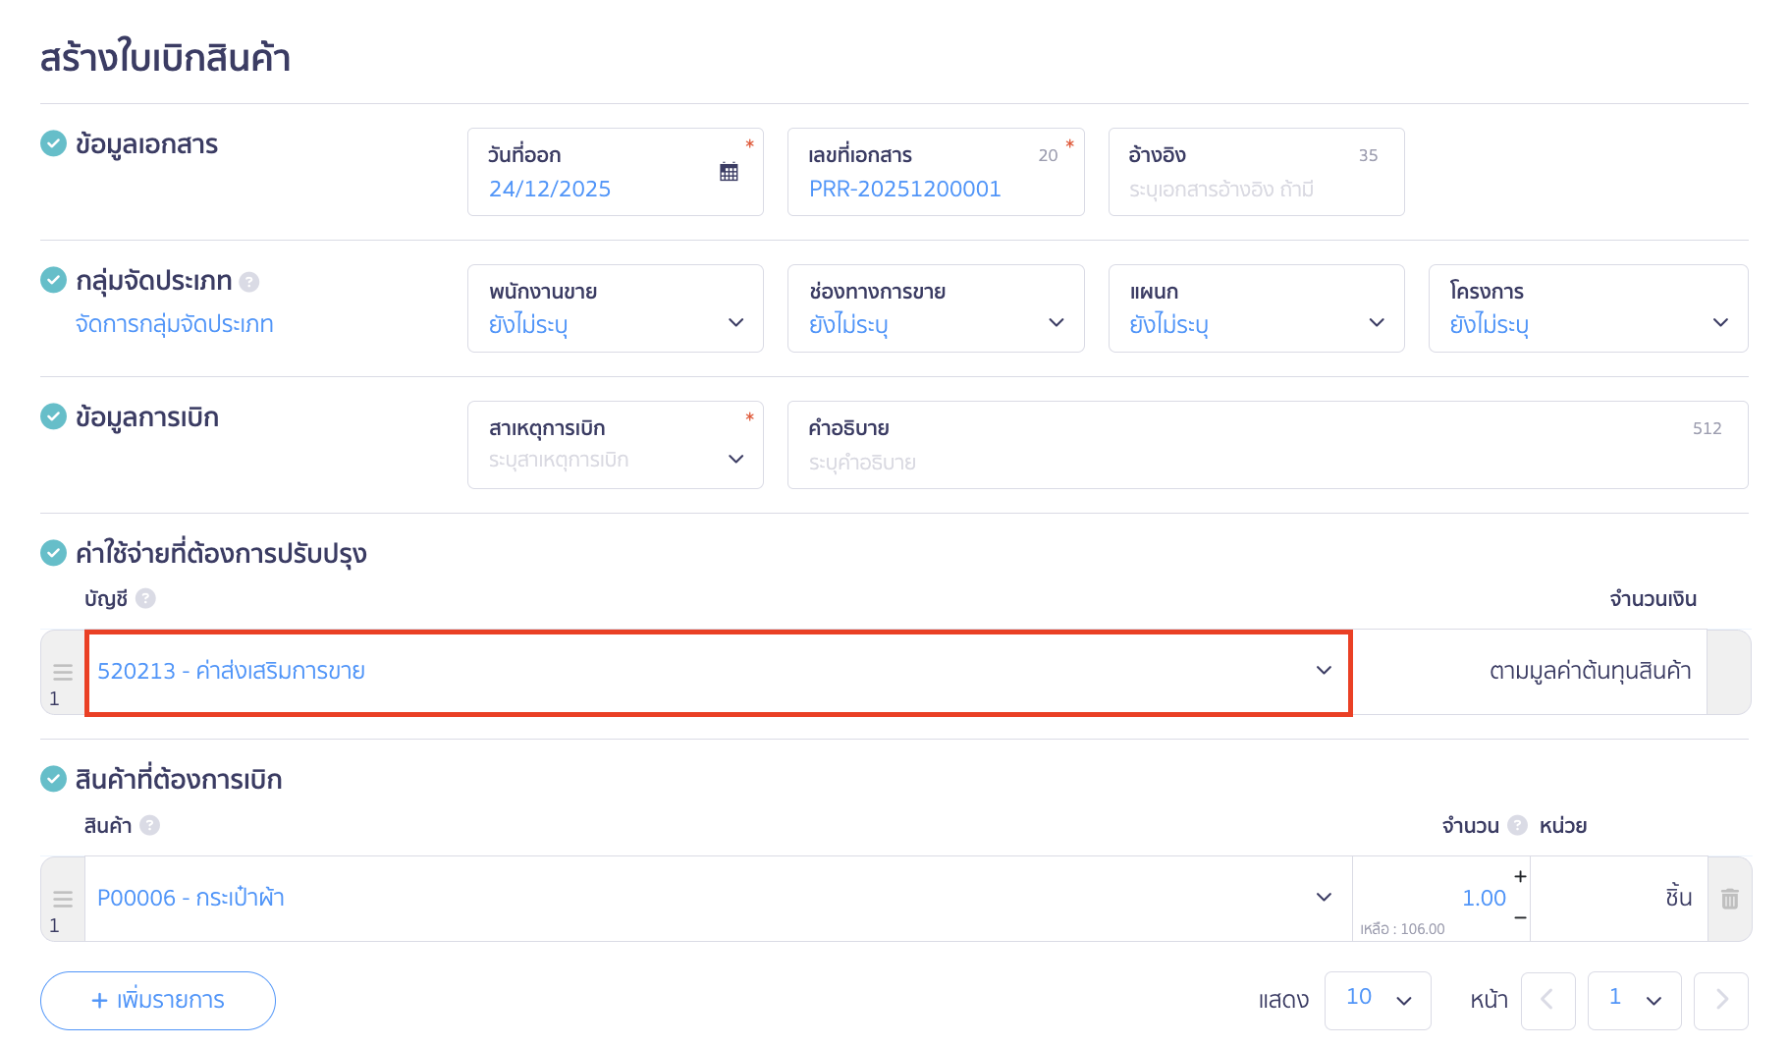Click the คำอธิบาย description field
This screenshot has width=1789, height=1047.
click(1267, 462)
